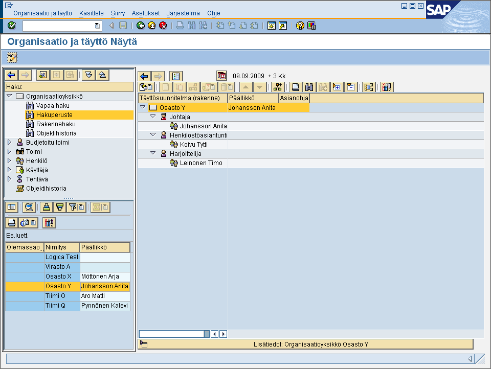This screenshot has width=491, height=369.
Task: Print the staffing plan with the printer icon
Action: tap(295, 87)
